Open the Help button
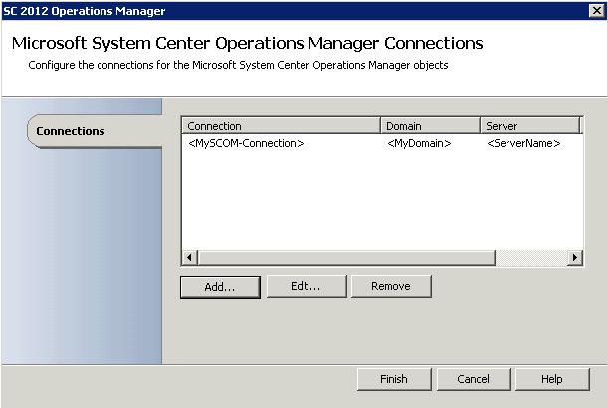The width and height of the screenshot is (608, 408). tap(552, 379)
